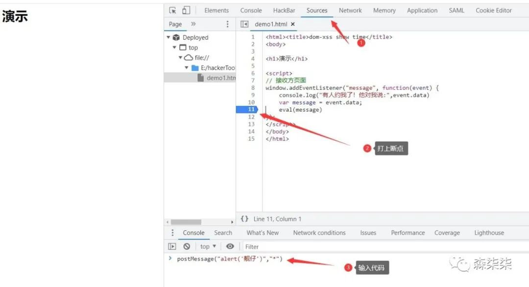Collapse the Deployed tree node
The width and height of the screenshot is (529, 287).
tap(168, 37)
